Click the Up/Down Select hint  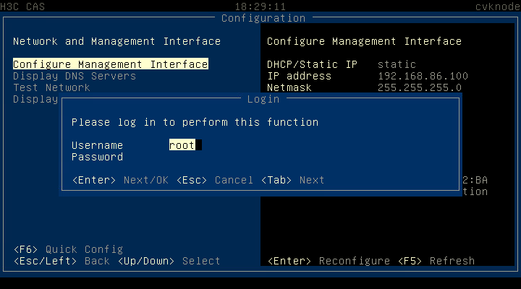(x=169, y=261)
